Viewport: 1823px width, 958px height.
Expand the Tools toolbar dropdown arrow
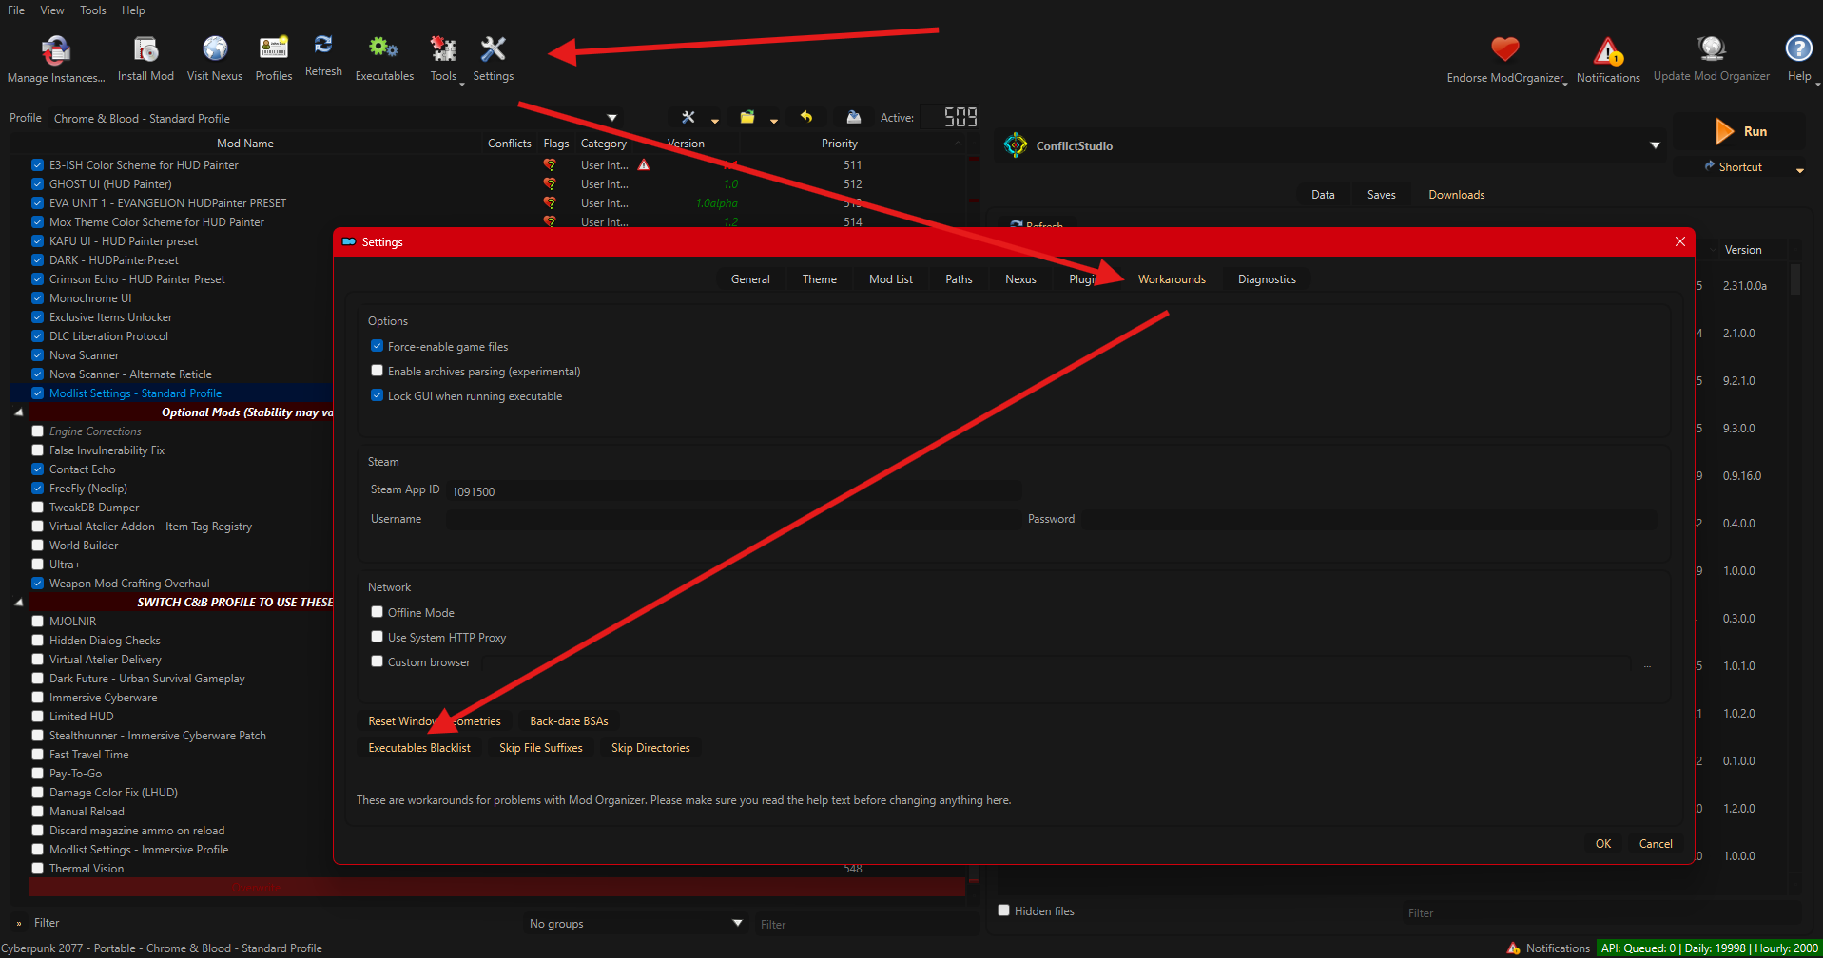462,84
